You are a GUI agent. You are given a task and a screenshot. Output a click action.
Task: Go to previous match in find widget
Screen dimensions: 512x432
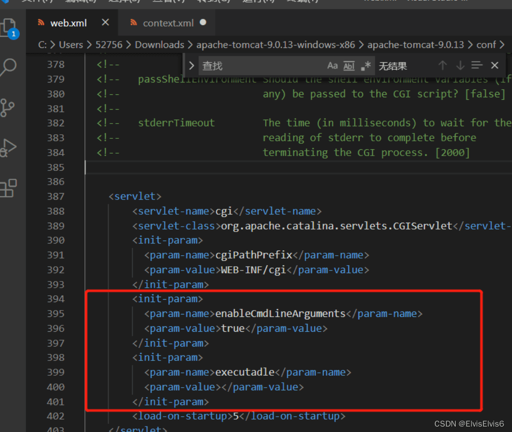point(442,66)
